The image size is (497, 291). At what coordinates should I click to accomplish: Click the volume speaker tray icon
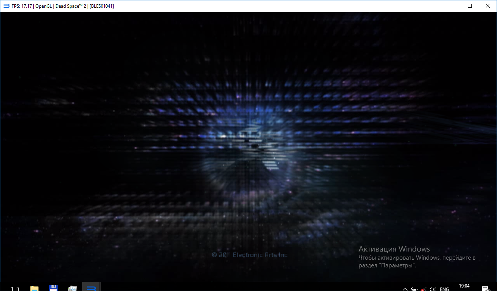(433, 289)
